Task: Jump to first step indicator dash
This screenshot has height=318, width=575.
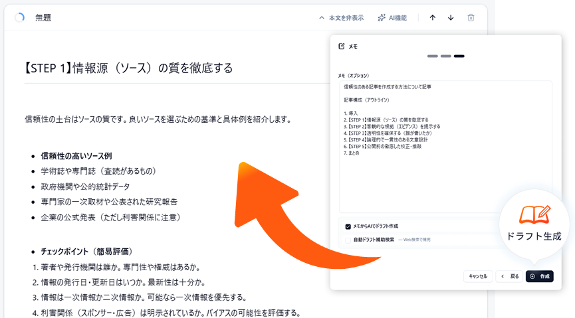Action: point(433,56)
